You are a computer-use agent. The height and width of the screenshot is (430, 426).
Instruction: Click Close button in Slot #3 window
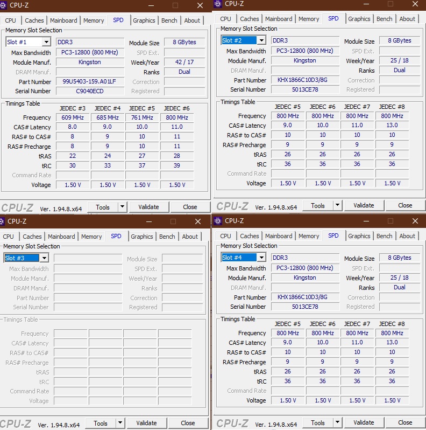pos(188,423)
